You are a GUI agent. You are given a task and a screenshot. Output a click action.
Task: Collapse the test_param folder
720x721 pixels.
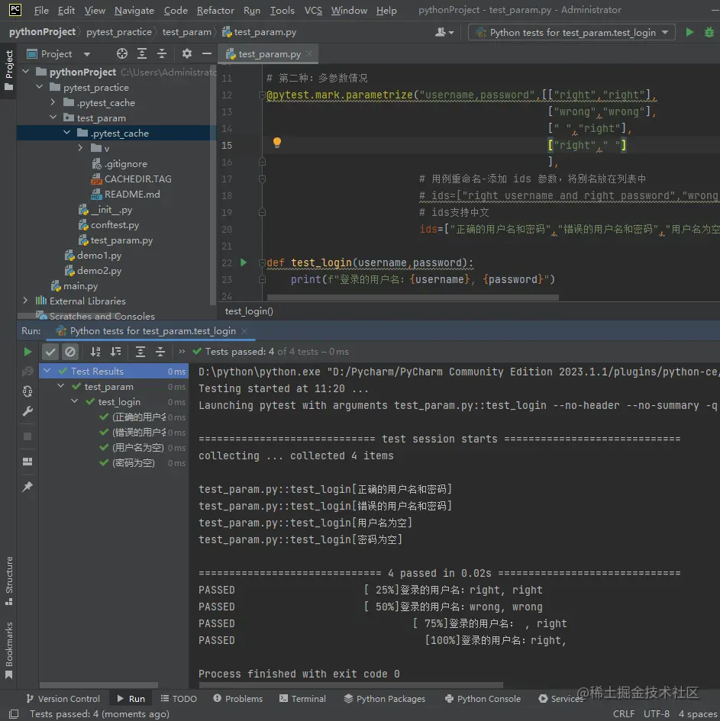click(53, 117)
